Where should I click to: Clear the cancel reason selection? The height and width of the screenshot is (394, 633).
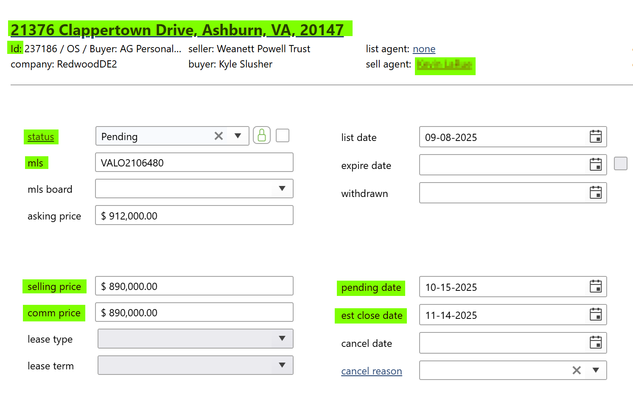click(x=577, y=370)
